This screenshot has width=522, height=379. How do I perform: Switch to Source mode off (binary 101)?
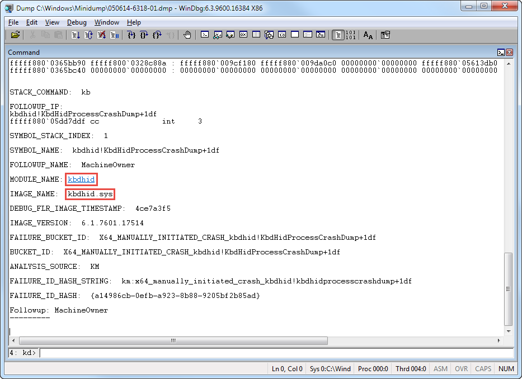[x=351, y=35]
